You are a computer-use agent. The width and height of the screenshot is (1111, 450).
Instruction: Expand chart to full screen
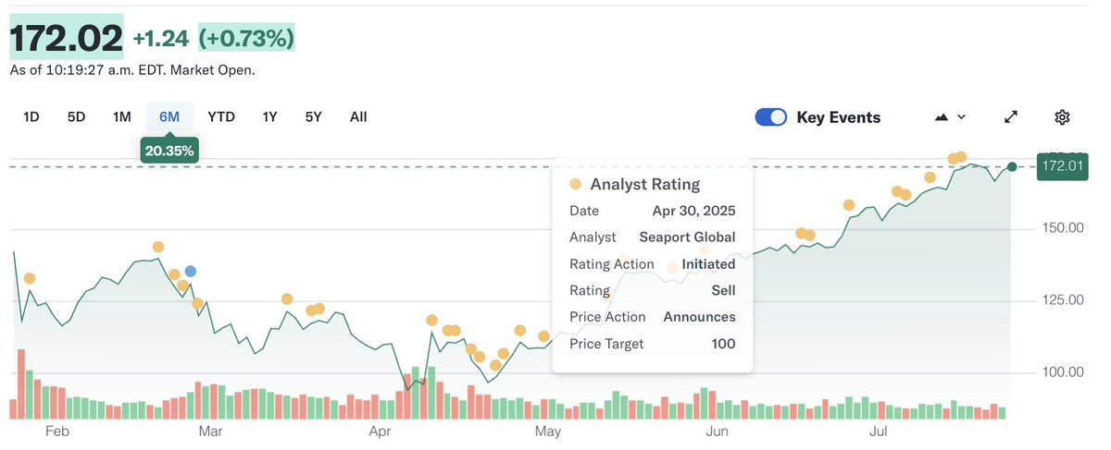pos(1011,117)
